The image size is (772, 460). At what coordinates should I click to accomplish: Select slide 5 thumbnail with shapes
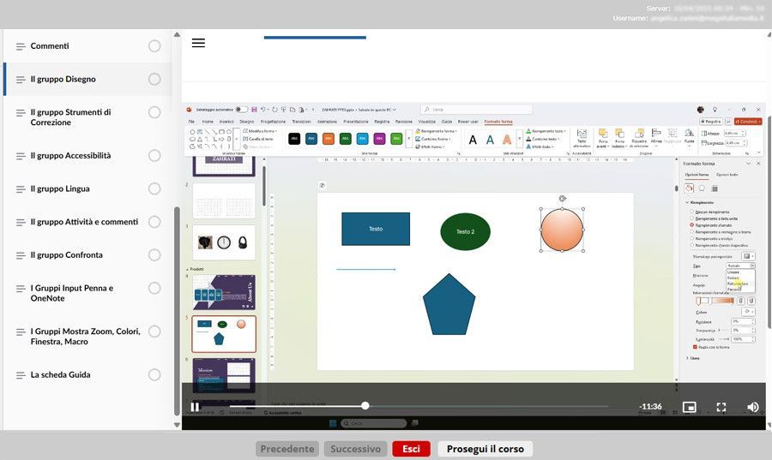223,333
